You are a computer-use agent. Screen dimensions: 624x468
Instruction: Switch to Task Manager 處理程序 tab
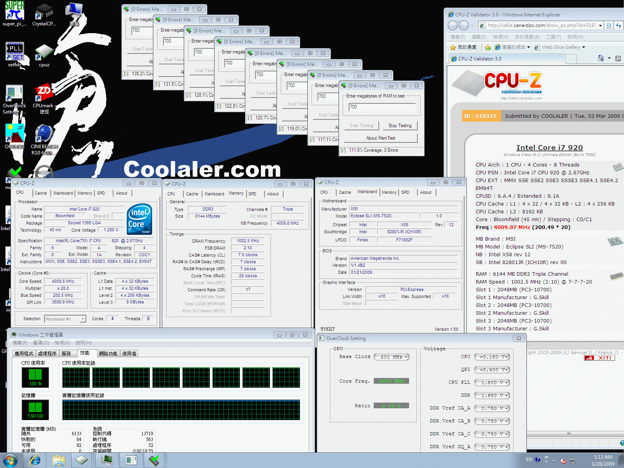(x=48, y=353)
